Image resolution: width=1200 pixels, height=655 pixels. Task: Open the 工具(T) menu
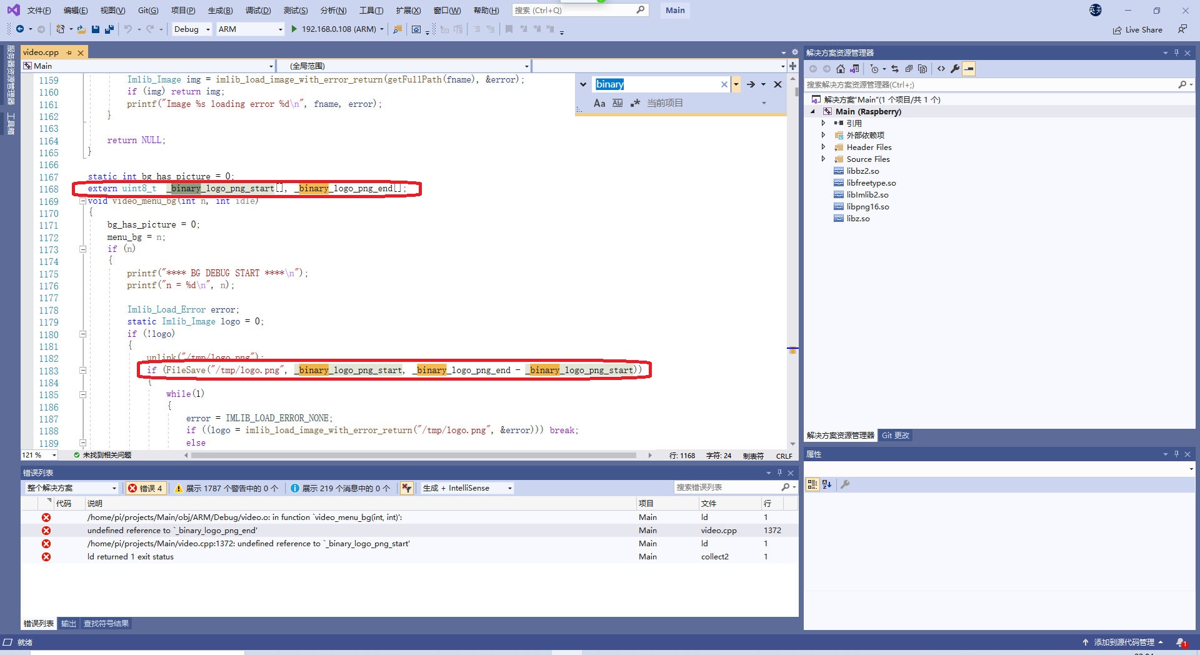pyautogui.click(x=371, y=10)
